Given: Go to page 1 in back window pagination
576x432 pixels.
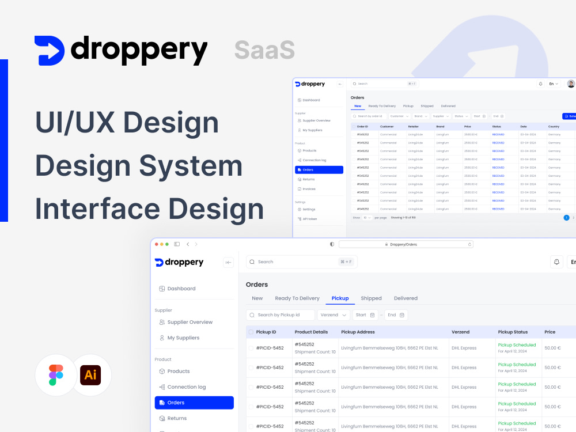Looking at the screenshot, I should click(566, 218).
